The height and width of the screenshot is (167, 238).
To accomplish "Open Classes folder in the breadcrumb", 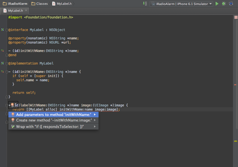I will (39, 4).
